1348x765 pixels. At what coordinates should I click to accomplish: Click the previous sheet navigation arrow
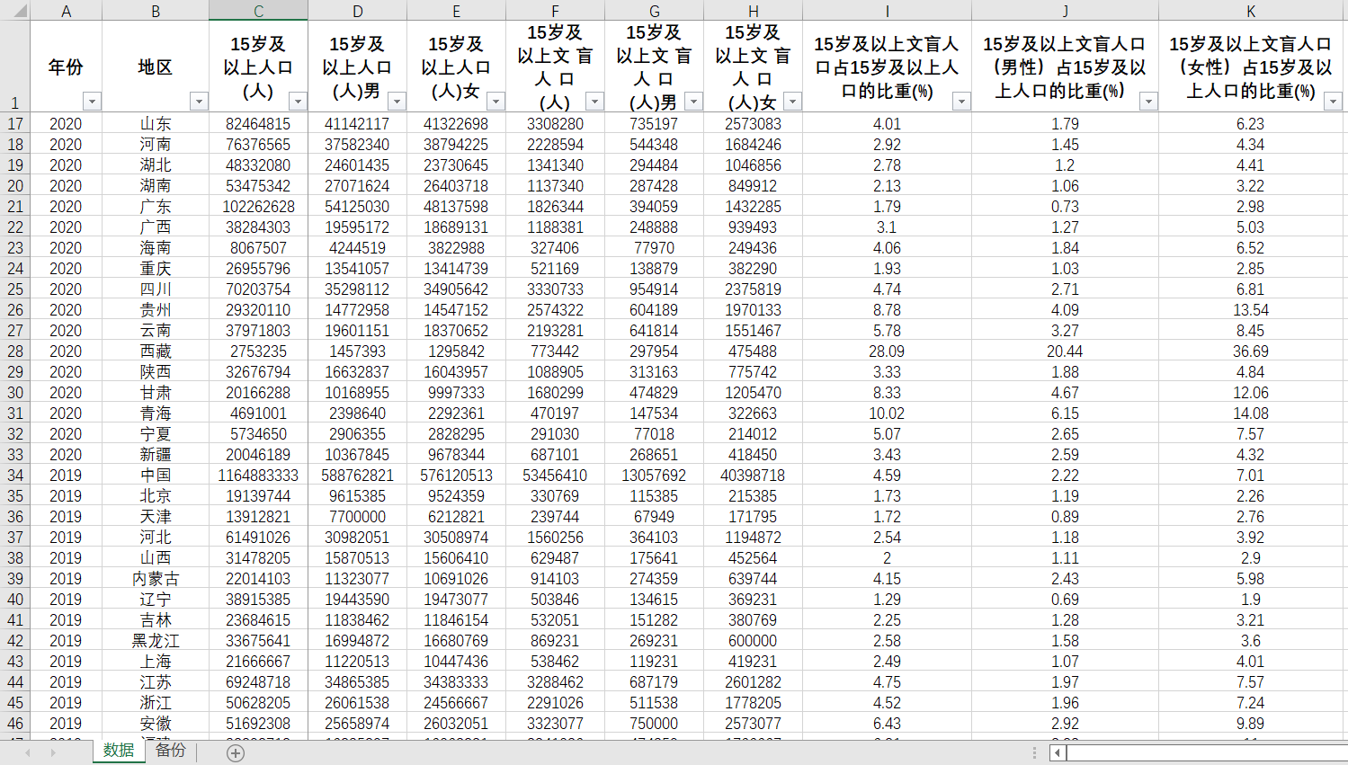pyautogui.click(x=28, y=753)
